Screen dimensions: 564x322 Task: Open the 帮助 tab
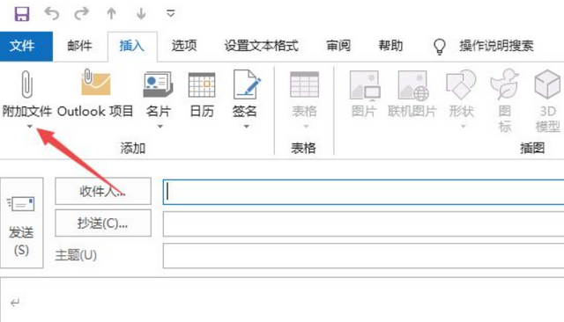coord(390,46)
